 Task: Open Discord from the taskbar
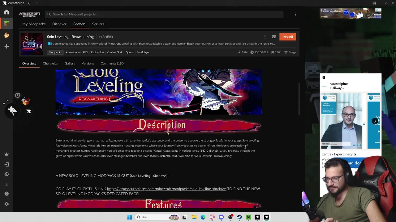(221, 217)
